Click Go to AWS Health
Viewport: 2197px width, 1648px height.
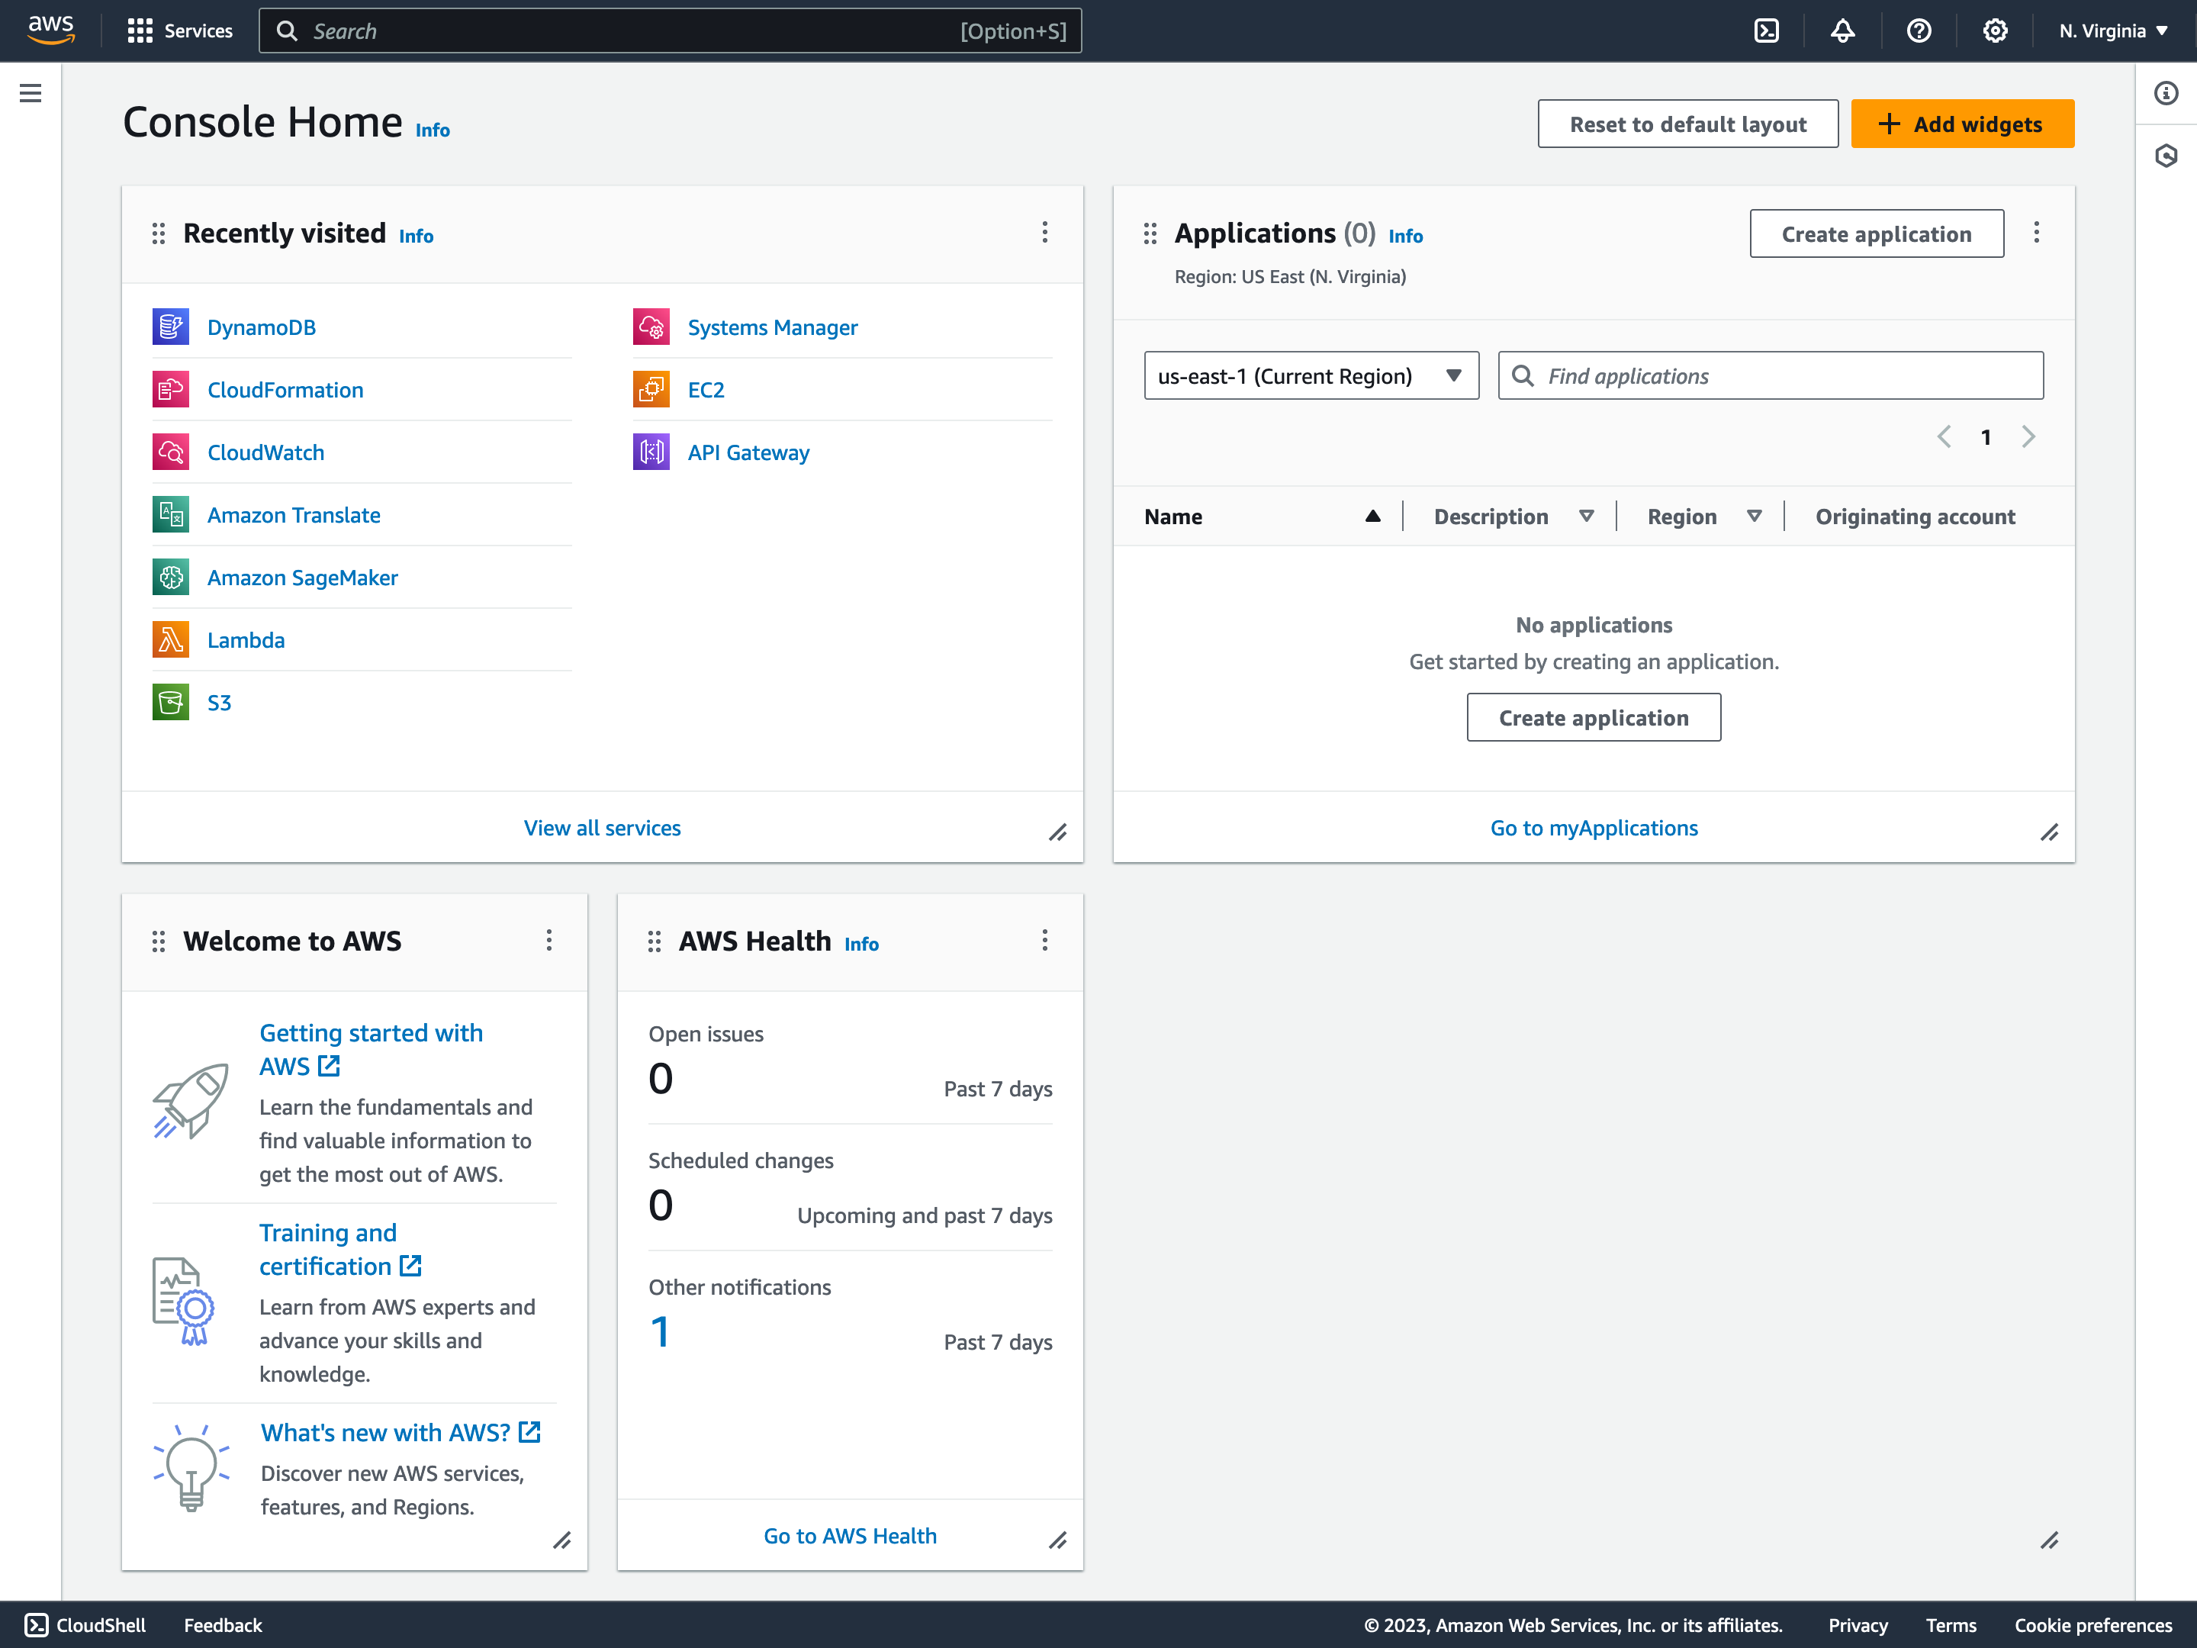pyautogui.click(x=849, y=1536)
